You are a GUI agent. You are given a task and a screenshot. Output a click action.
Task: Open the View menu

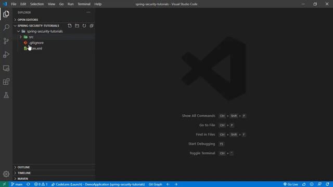click(x=52, y=4)
